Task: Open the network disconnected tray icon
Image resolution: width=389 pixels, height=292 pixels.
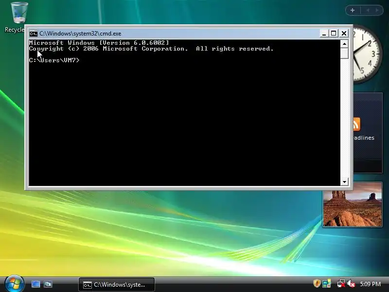Action: tap(341, 284)
